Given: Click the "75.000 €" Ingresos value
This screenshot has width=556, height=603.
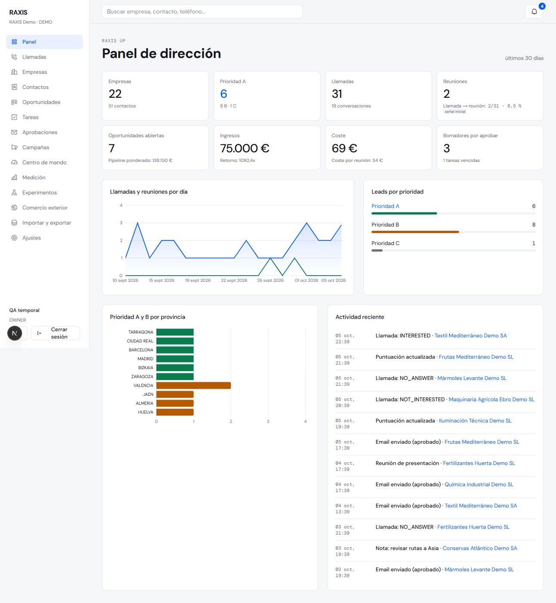Looking at the screenshot, I should tap(244, 148).
